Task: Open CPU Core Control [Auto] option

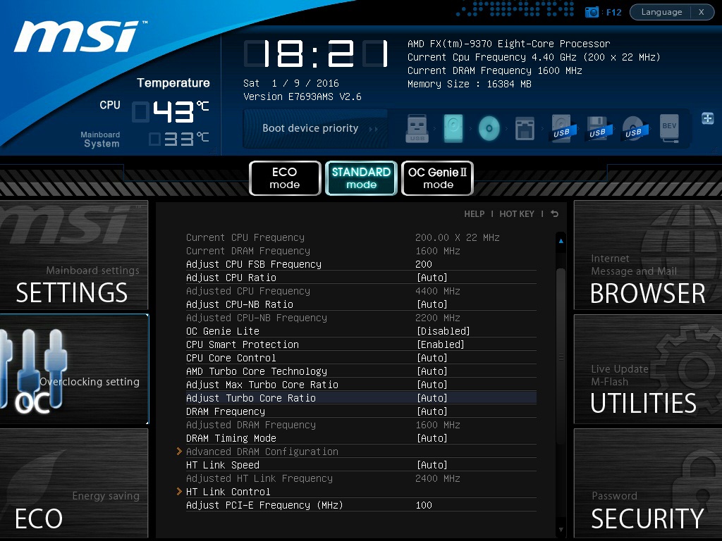Action: [432, 357]
